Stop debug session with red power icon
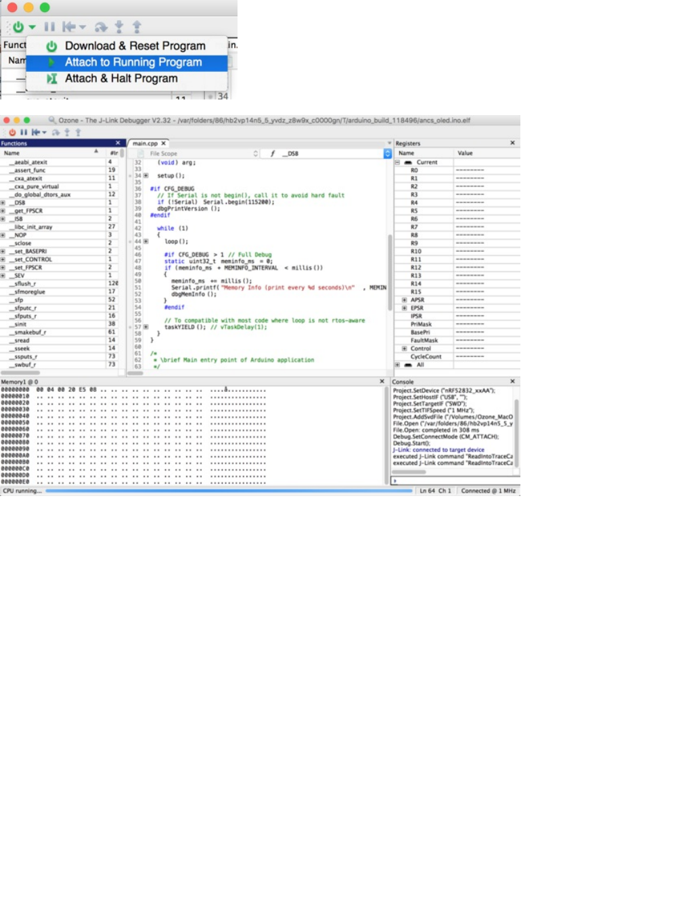The image size is (674, 919). coord(12,133)
